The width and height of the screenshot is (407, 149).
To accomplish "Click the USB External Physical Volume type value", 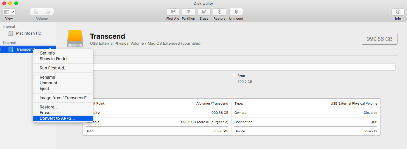I will tap(354, 103).
